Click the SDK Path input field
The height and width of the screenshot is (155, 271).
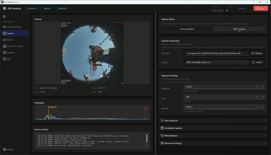(x=217, y=53)
